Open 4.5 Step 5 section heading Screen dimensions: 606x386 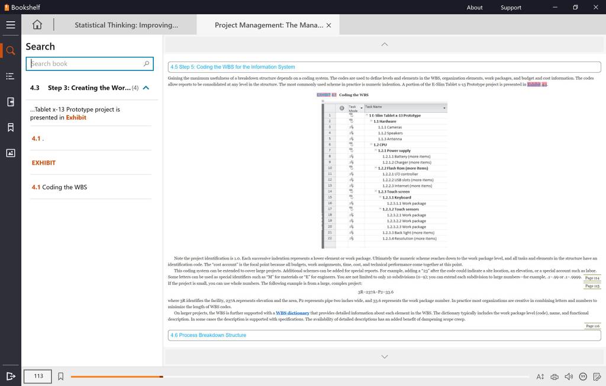[384, 67]
